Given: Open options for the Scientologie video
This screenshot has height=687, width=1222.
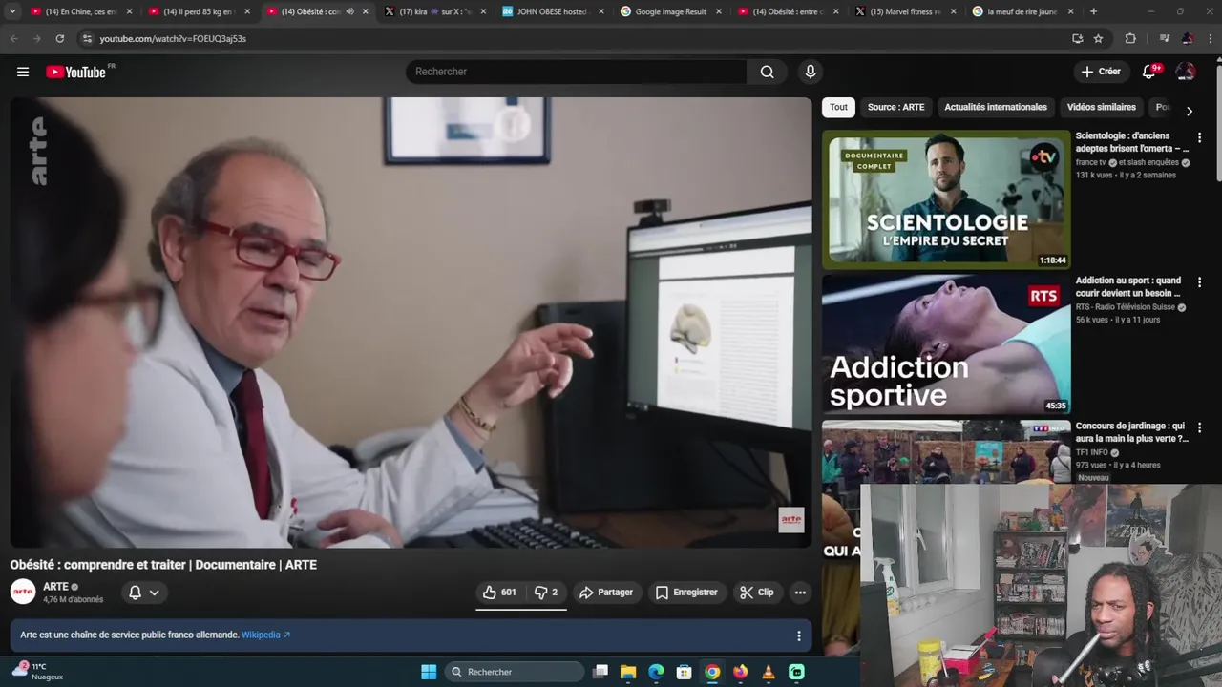Looking at the screenshot, I should point(1199,137).
